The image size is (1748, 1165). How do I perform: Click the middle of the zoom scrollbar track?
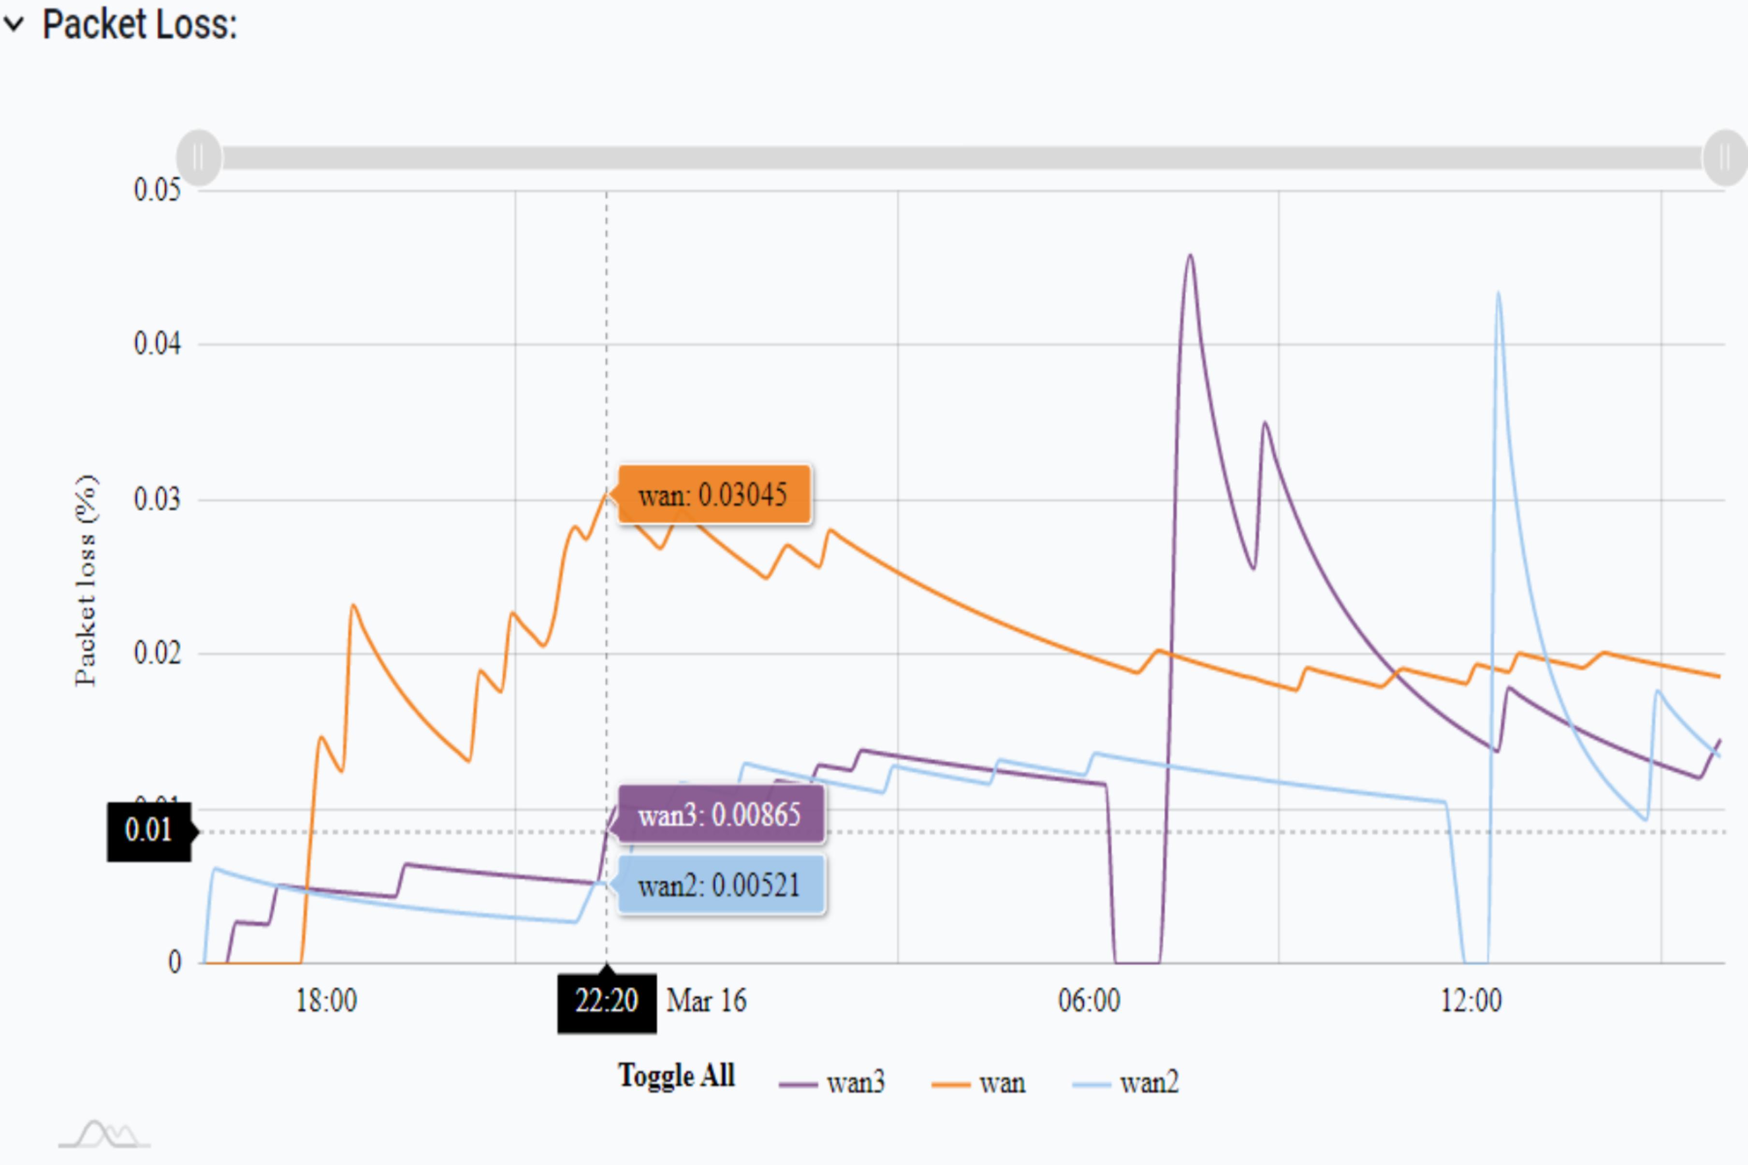tap(961, 158)
